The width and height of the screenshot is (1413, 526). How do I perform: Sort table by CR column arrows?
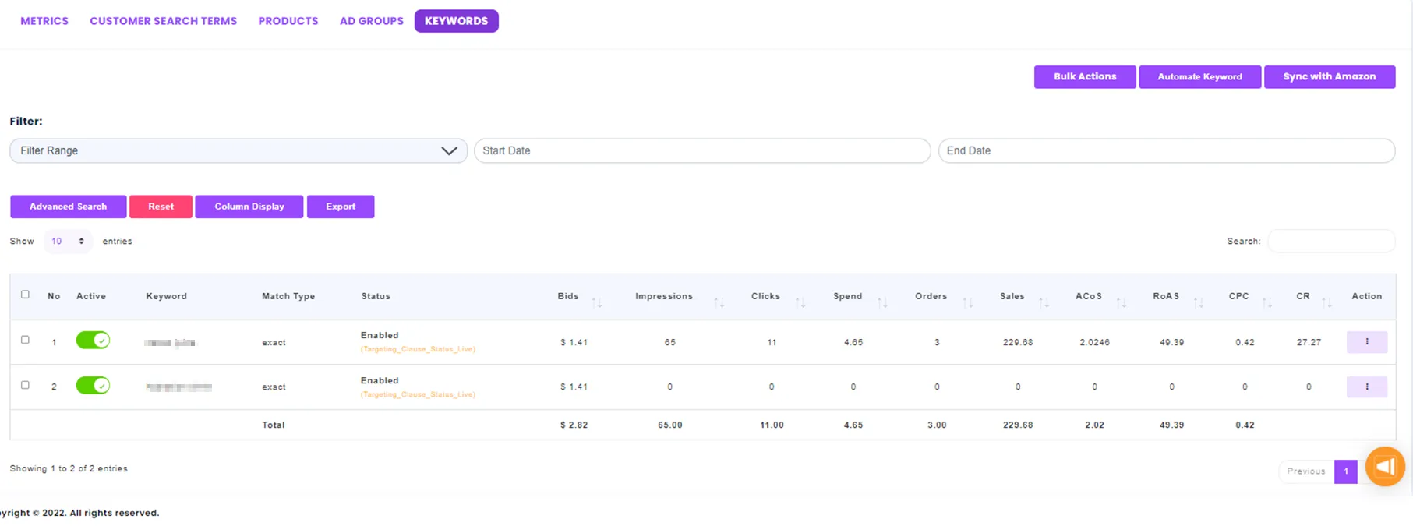pyautogui.click(x=1327, y=302)
